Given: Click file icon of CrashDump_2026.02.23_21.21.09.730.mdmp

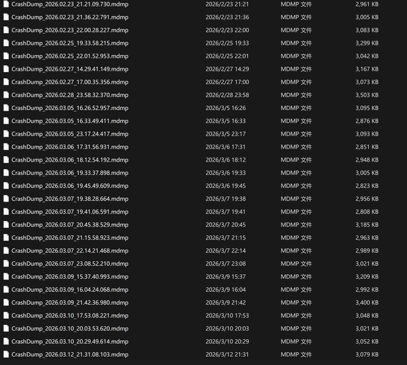Looking at the screenshot, I should click(6, 4).
